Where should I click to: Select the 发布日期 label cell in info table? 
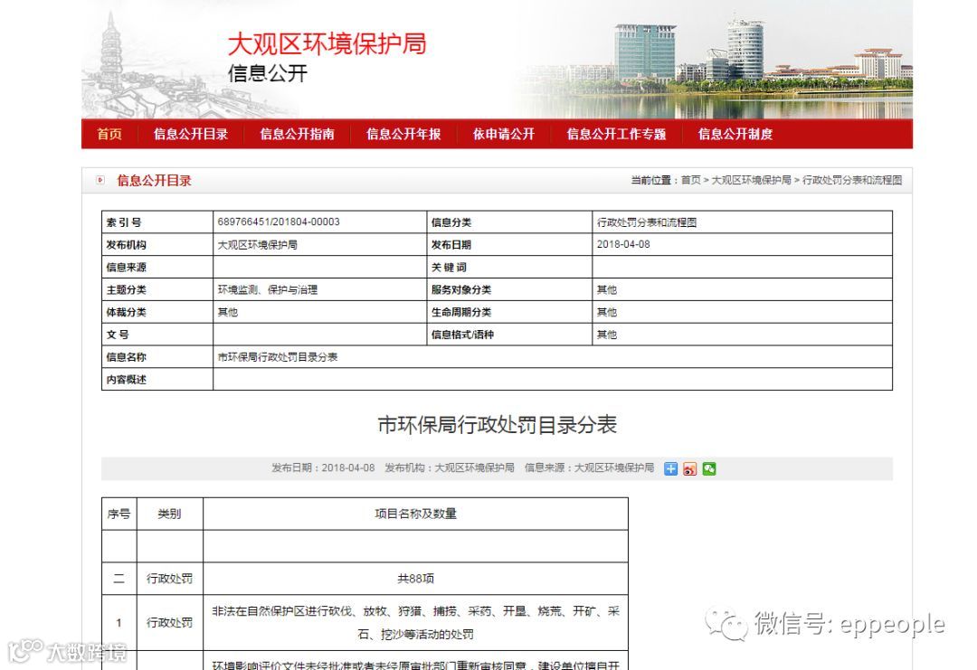point(509,245)
